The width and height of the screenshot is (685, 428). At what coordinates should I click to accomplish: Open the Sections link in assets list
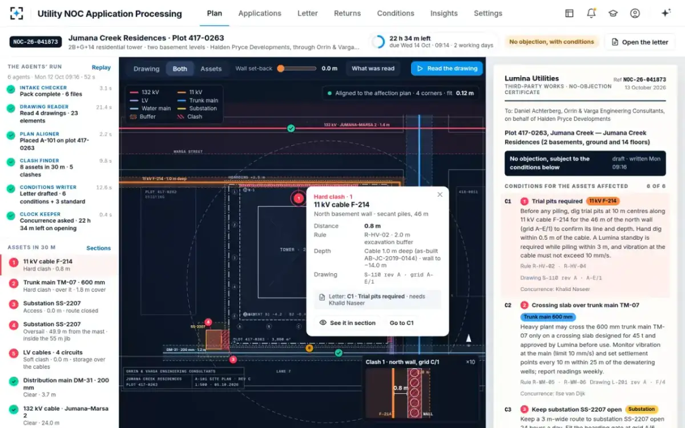98,248
